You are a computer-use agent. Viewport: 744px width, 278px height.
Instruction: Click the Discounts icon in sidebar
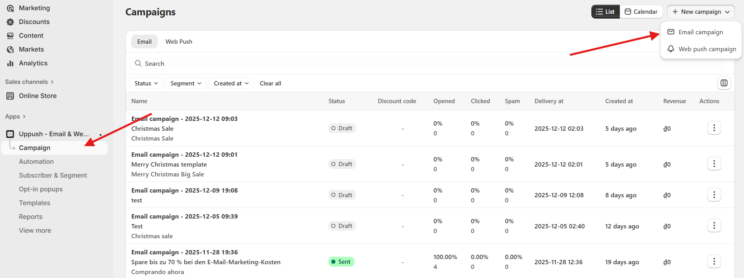click(x=10, y=22)
